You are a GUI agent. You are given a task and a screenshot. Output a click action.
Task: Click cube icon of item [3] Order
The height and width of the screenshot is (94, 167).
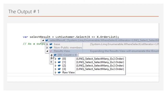pos(59,69)
